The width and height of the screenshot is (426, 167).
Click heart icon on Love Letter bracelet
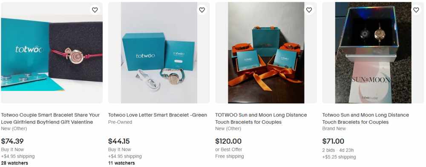pyautogui.click(x=202, y=10)
